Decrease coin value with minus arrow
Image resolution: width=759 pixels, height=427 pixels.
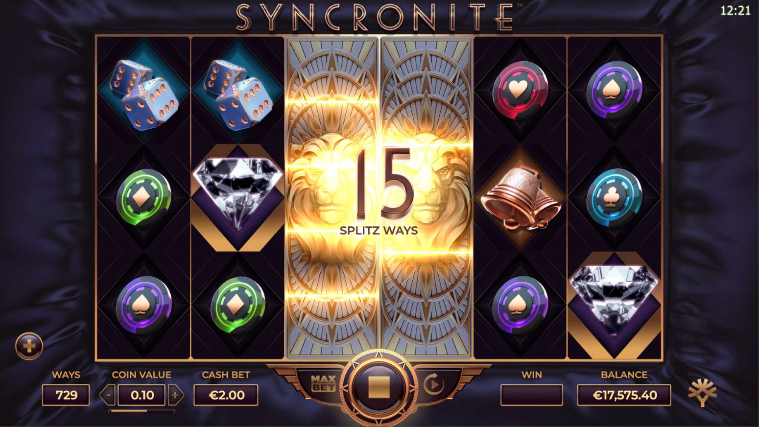pos(108,395)
